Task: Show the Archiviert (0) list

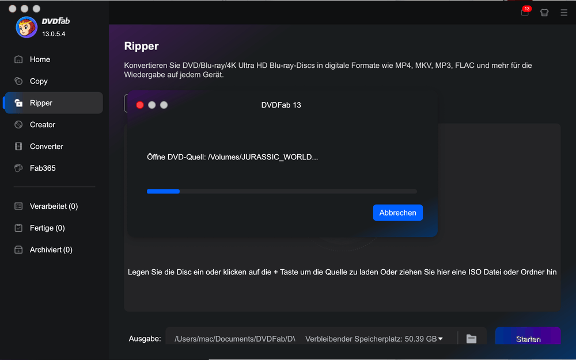Action: pos(54,250)
